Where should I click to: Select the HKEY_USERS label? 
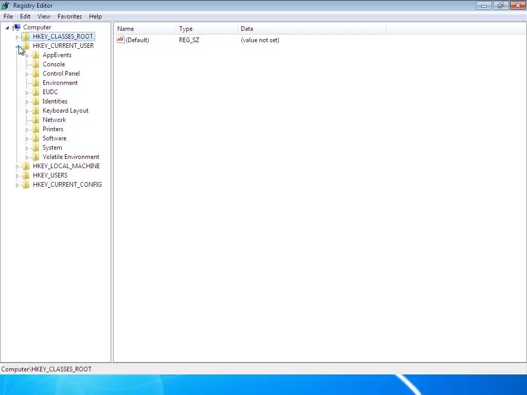(x=50, y=175)
